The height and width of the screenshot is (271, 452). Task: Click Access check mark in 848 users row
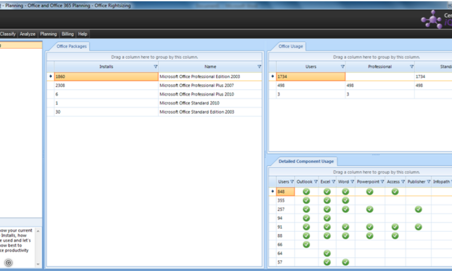tap(395, 192)
